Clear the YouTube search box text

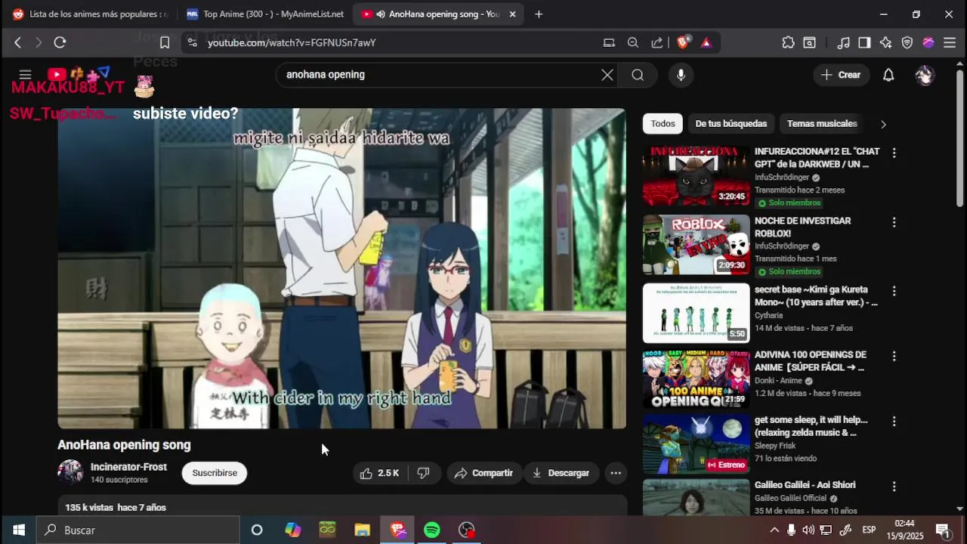pyautogui.click(x=607, y=75)
